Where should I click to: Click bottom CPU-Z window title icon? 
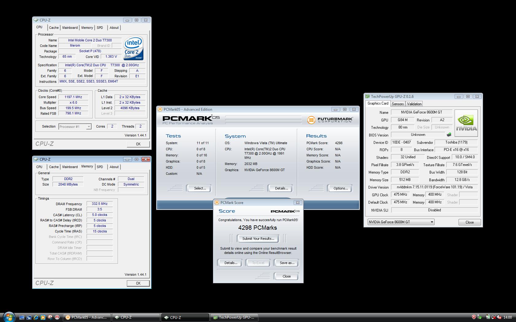tap(37, 159)
